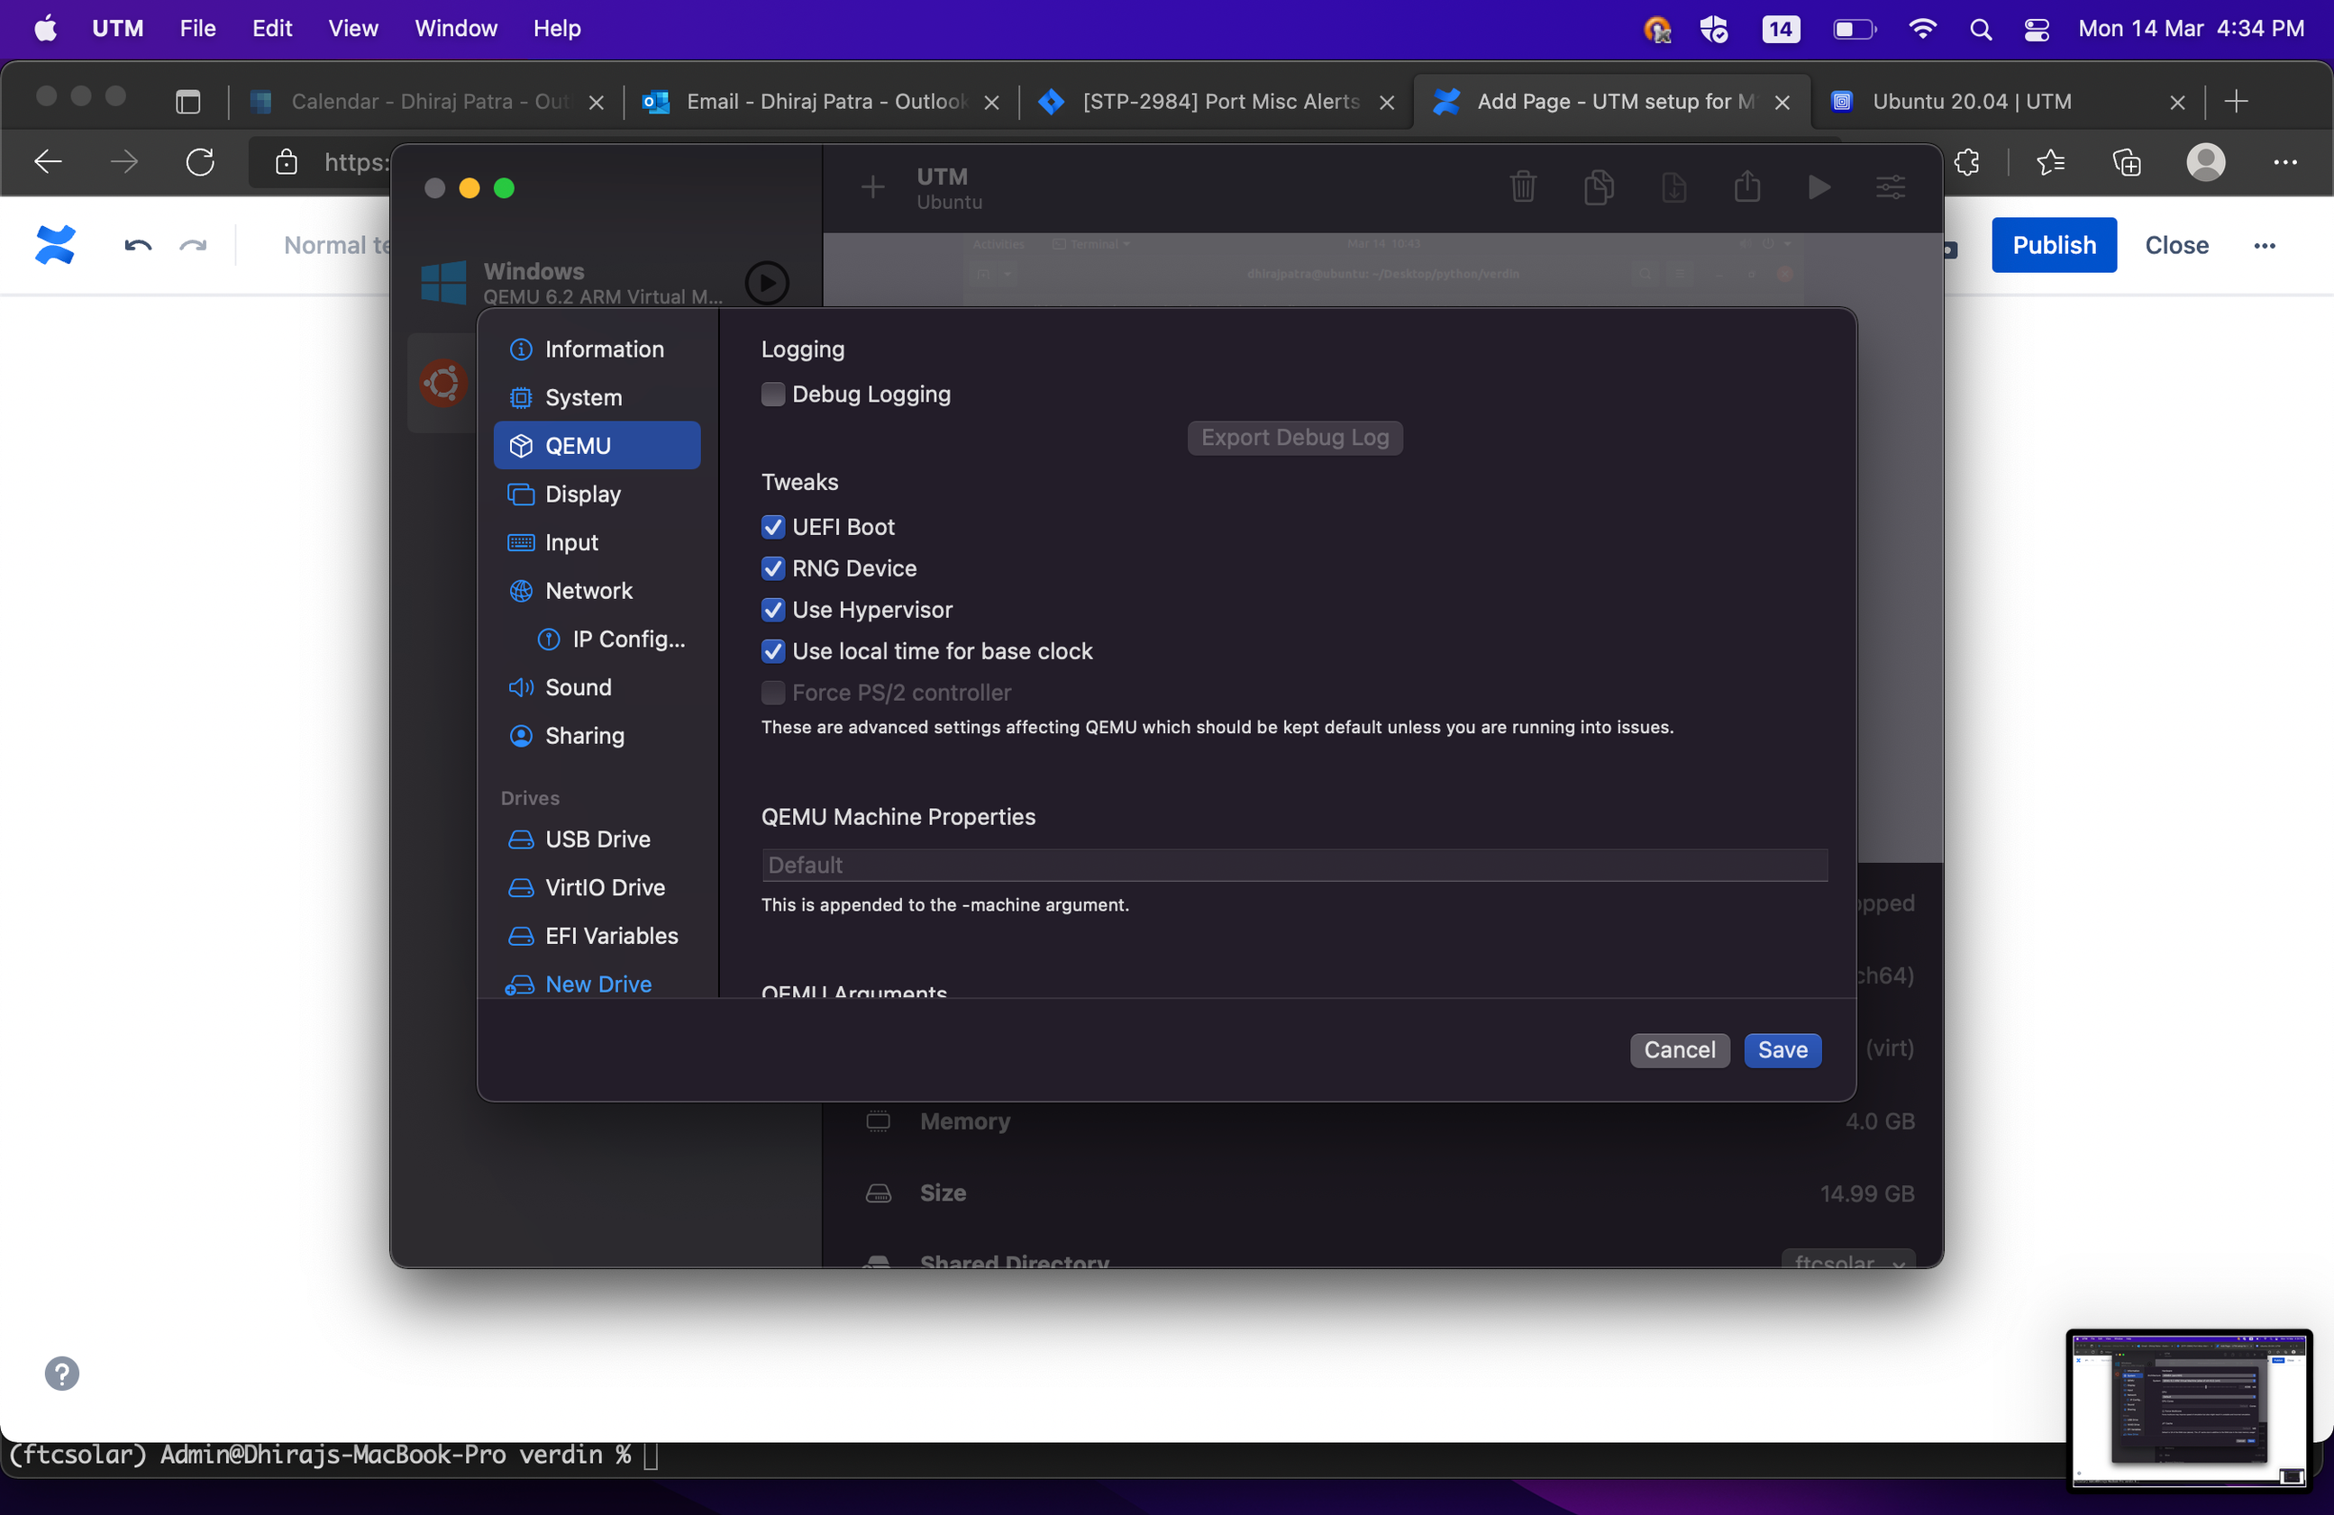Save the VM settings

point(1782,1049)
